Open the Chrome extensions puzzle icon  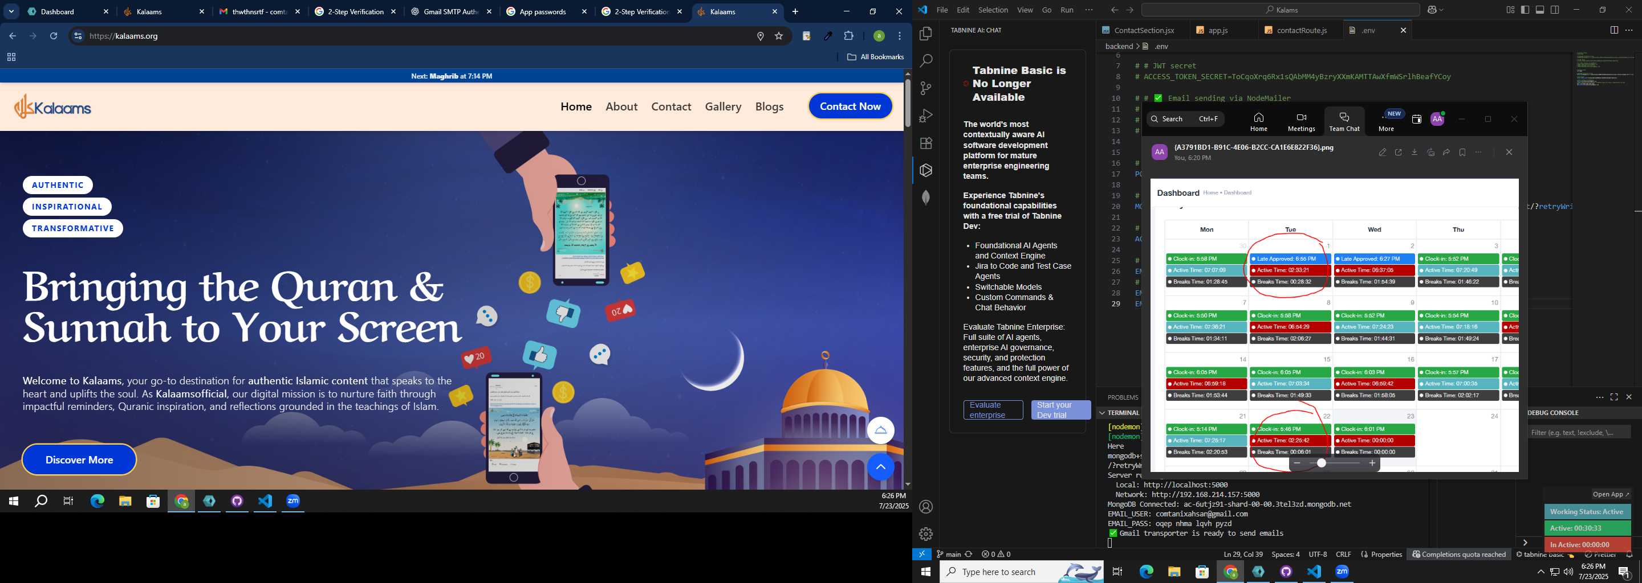[848, 36]
